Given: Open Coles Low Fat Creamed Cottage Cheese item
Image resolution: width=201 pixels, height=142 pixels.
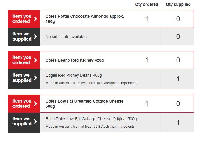Looking at the screenshot, I should click(x=84, y=104).
